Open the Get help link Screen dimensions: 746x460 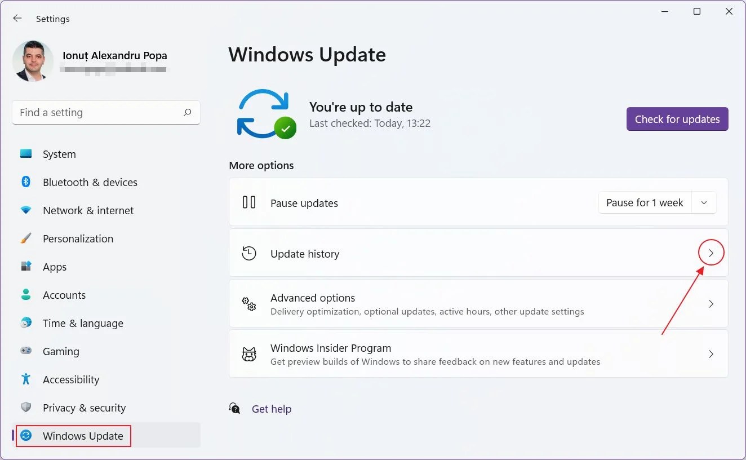click(272, 409)
